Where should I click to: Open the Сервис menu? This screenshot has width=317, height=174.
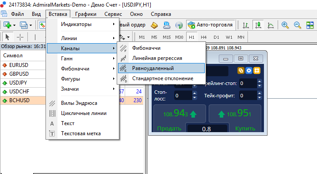point(113,14)
